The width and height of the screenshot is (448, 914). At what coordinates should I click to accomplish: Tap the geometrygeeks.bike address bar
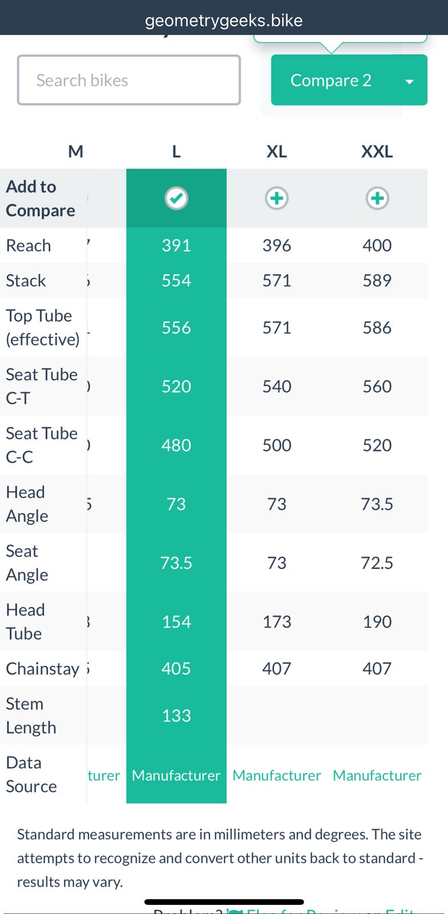(x=224, y=21)
